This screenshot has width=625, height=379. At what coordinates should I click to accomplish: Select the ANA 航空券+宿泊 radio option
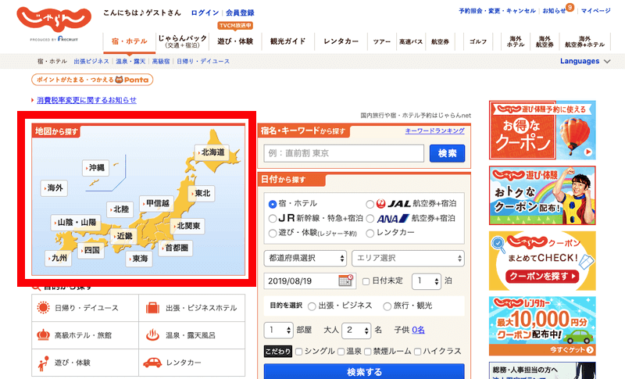click(x=370, y=218)
